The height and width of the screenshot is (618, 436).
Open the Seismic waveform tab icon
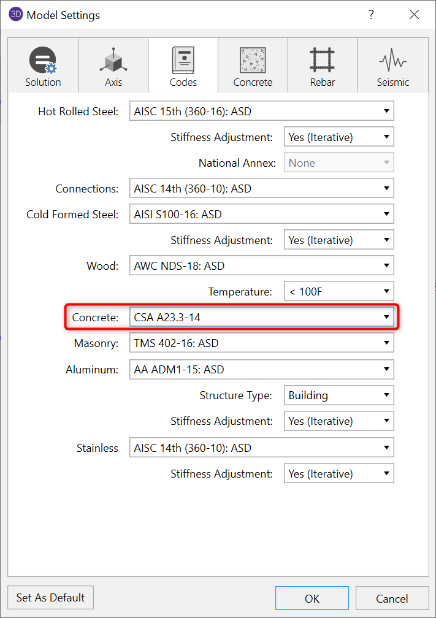pyautogui.click(x=392, y=61)
